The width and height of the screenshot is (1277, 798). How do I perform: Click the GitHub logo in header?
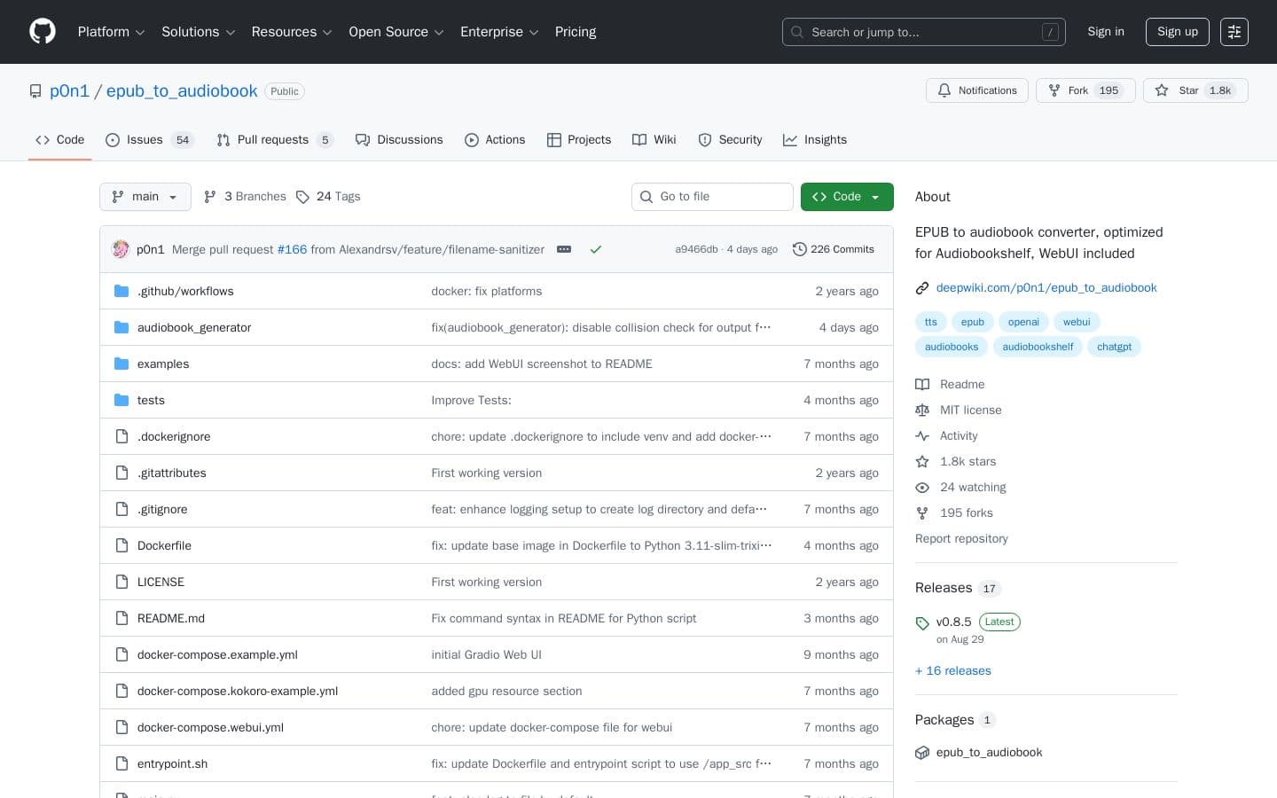coord(43,32)
